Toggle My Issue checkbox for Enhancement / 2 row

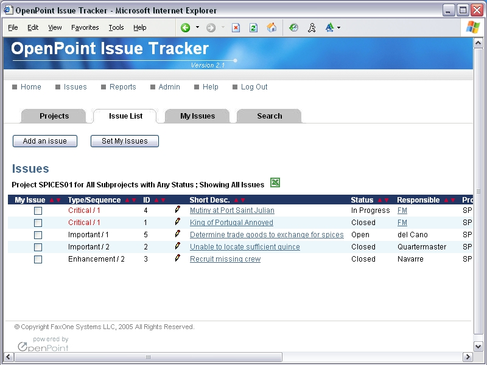click(x=38, y=259)
